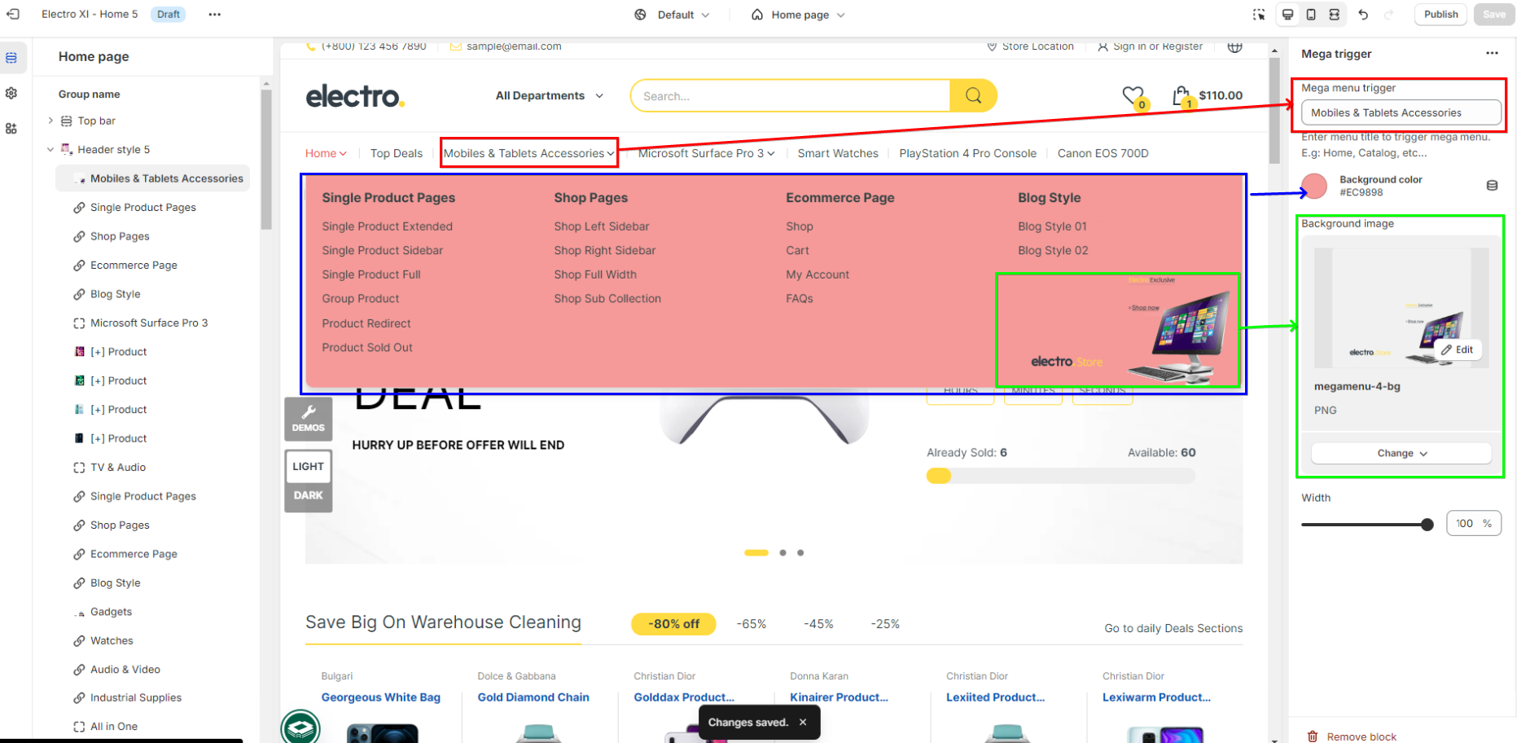The width and height of the screenshot is (1517, 743).
Task: Open Georgeous White Bag product link
Action: (x=380, y=697)
